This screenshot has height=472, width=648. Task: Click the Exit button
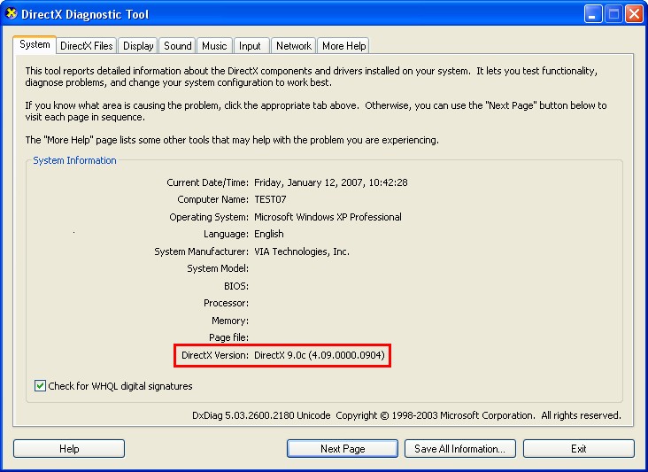[579, 449]
